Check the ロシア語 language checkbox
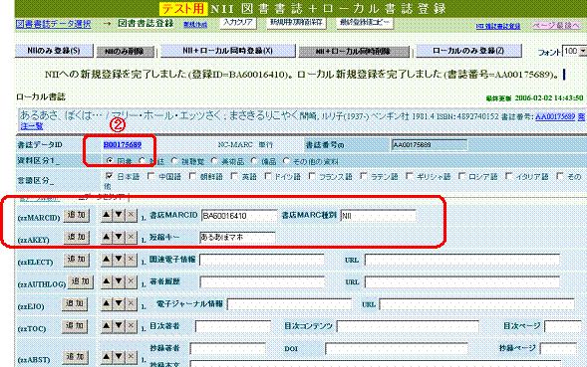The image size is (587, 367). pyautogui.click(x=462, y=176)
